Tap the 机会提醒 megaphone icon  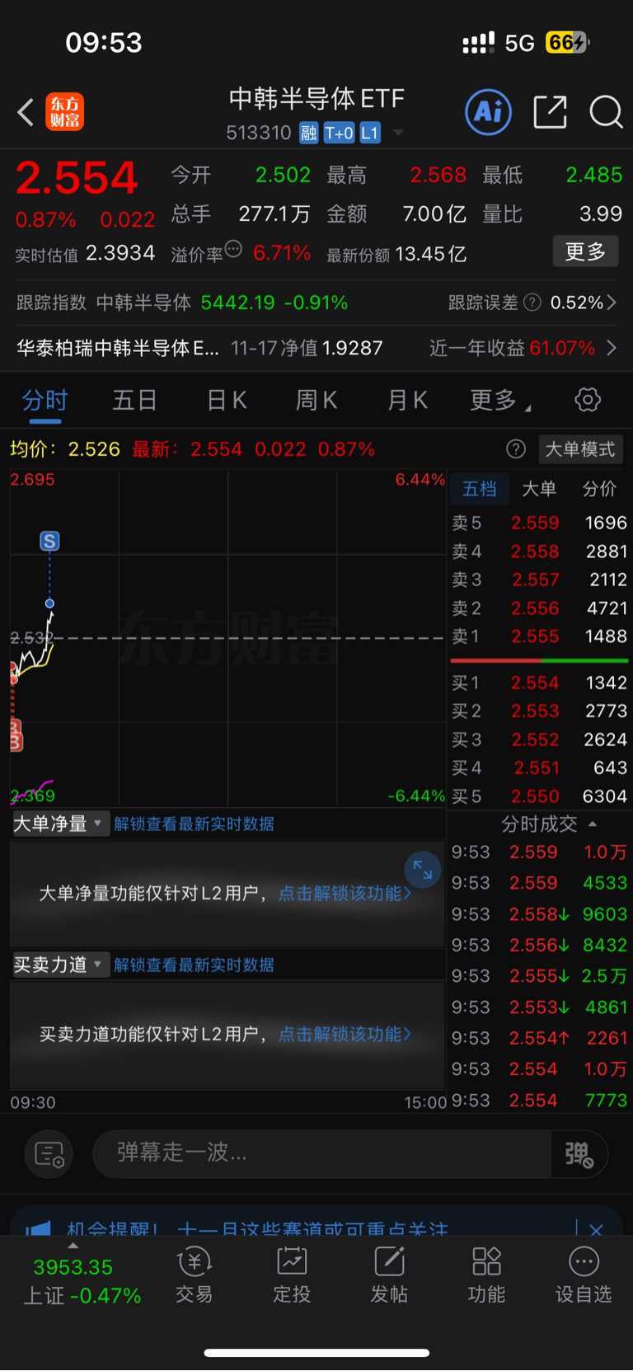(x=38, y=1228)
